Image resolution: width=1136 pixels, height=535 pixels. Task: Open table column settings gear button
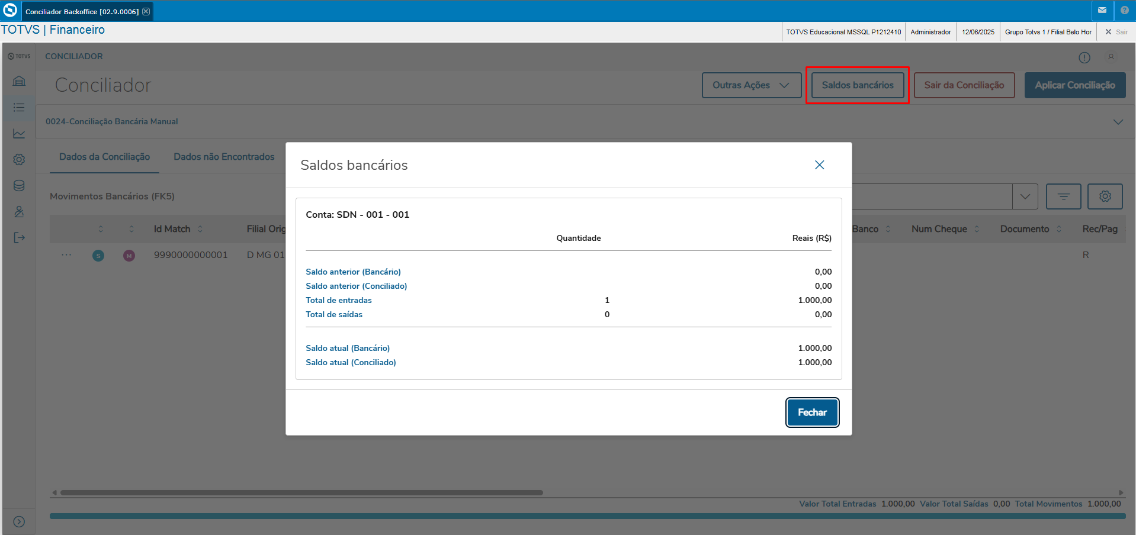coord(1105,196)
